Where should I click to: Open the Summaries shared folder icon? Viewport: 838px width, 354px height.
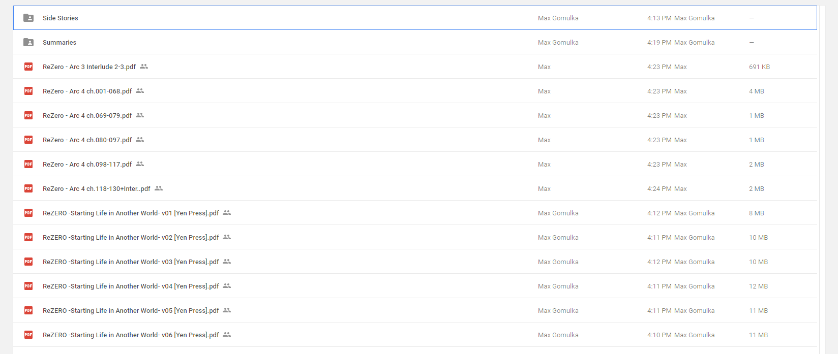coord(28,42)
